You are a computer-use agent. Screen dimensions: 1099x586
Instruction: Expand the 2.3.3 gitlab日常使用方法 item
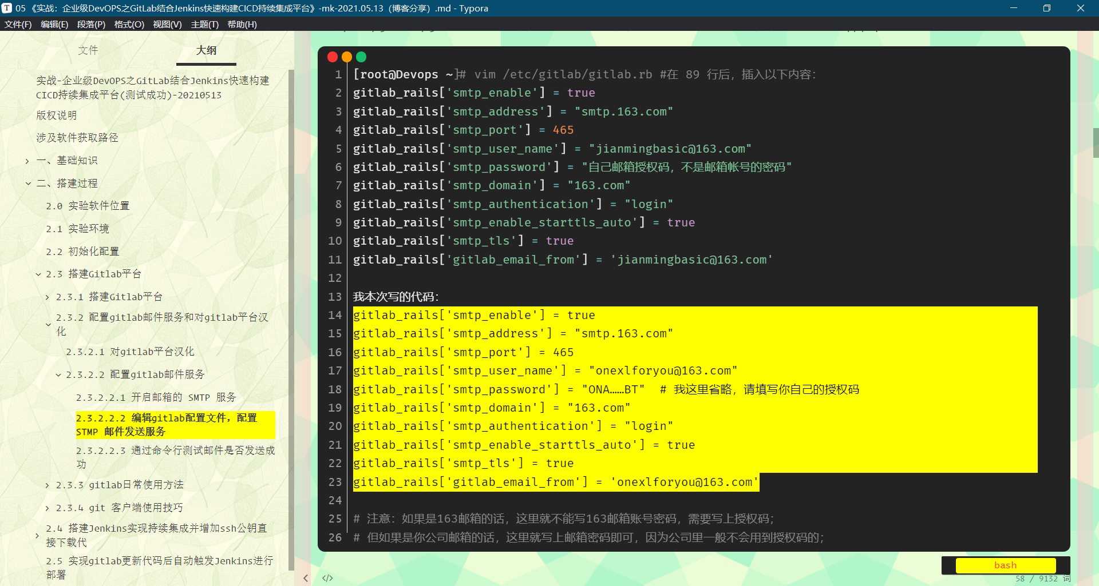click(48, 485)
